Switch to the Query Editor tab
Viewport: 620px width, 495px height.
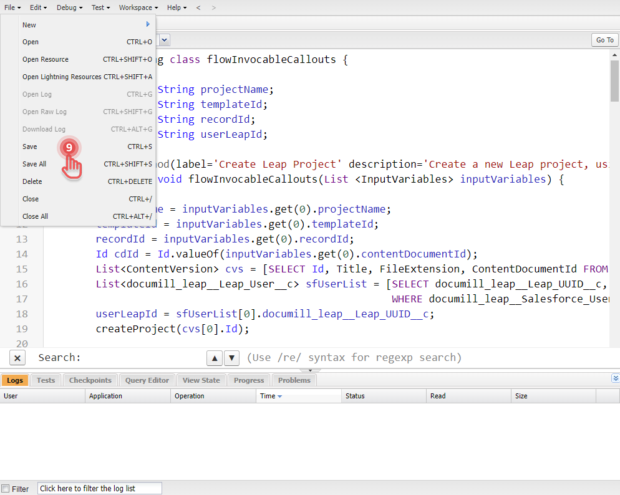click(x=146, y=380)
